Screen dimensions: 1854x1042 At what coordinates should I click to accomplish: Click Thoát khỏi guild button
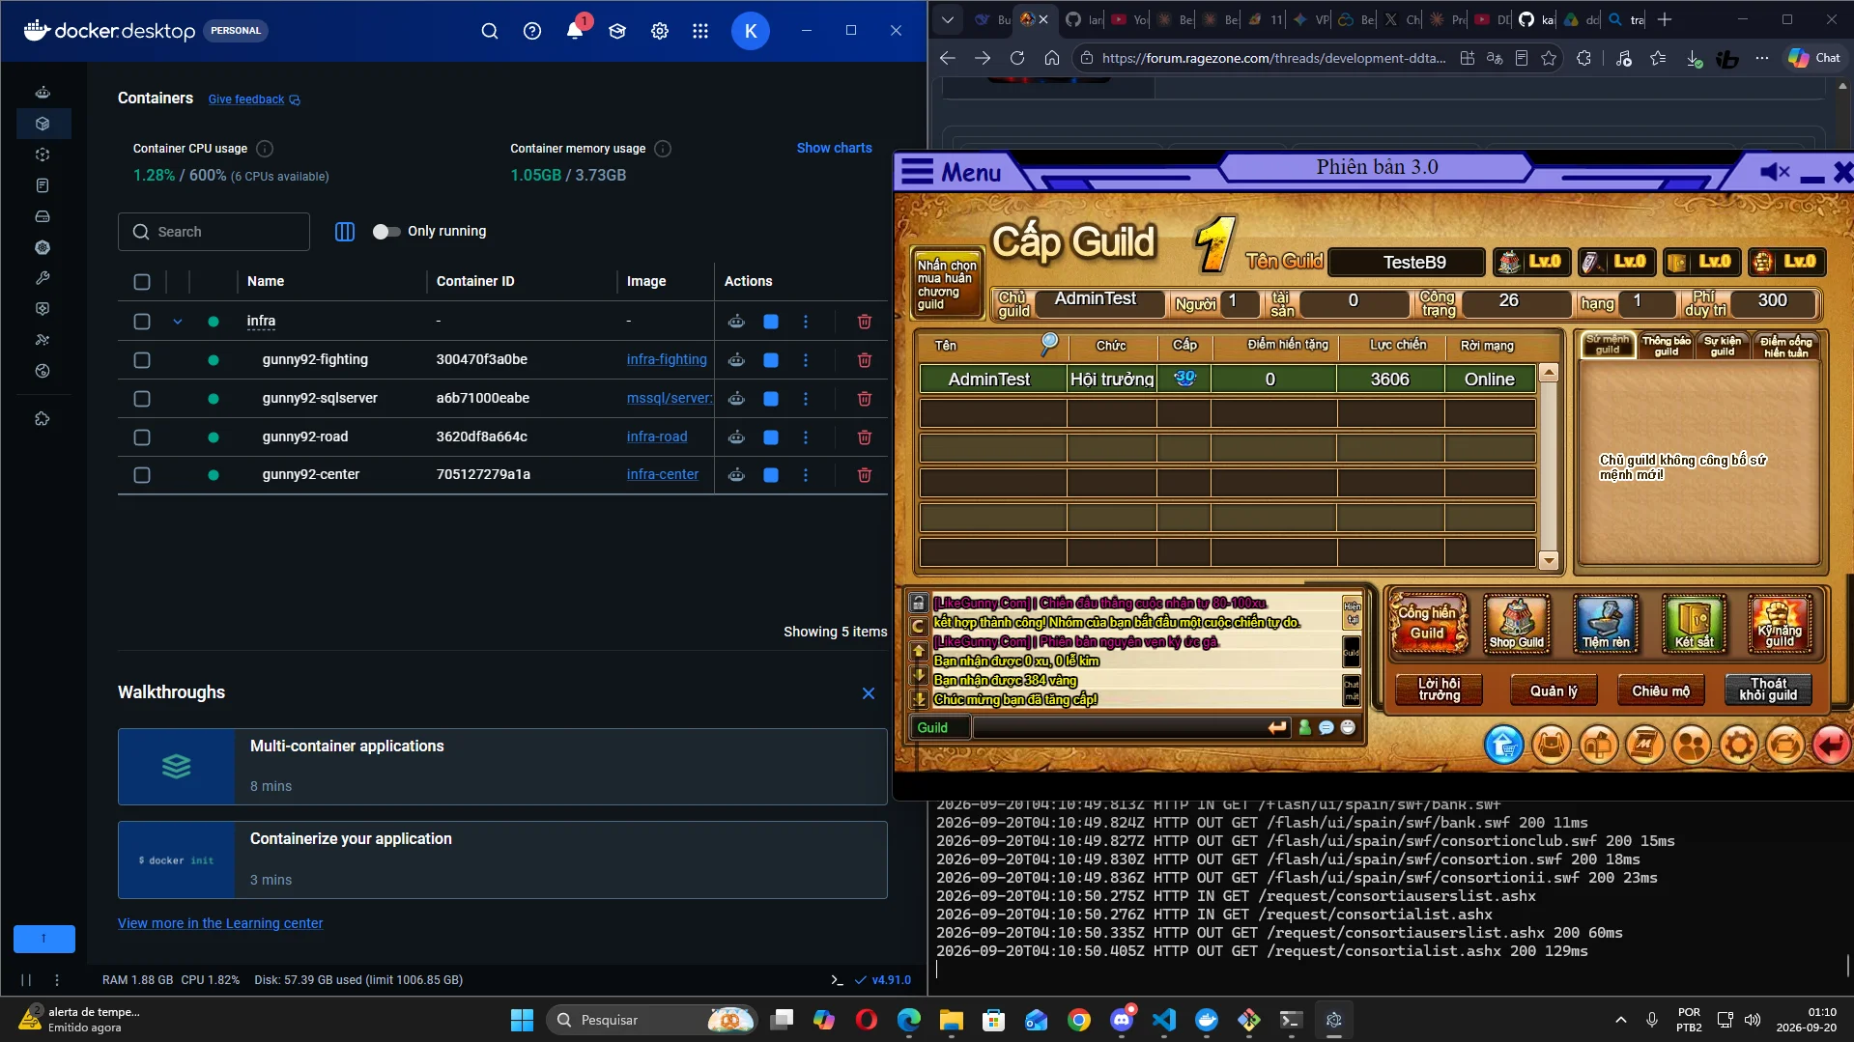1768,690
